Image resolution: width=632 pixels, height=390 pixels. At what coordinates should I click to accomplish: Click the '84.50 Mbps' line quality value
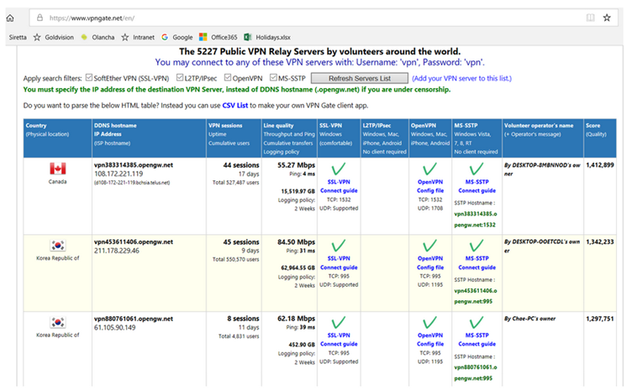(296, 242)
